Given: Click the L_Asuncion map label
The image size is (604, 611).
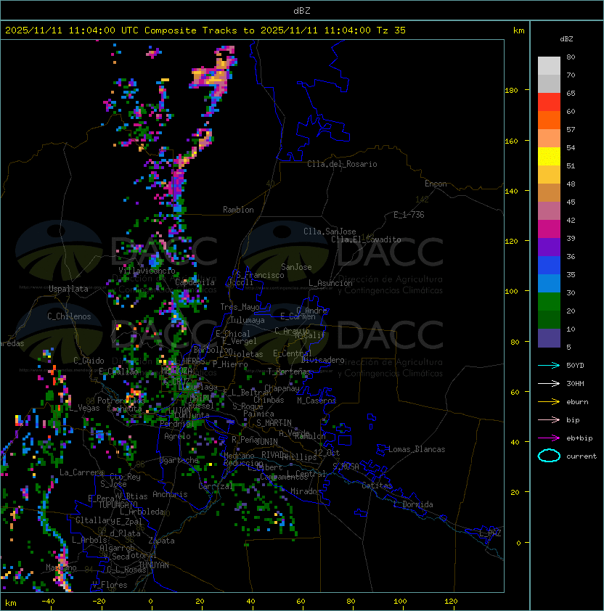Looking at the screenshot, I should tap(330, 283).
